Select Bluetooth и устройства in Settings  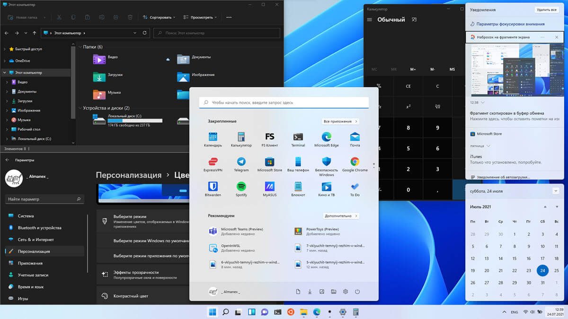[x=44, y=228]
